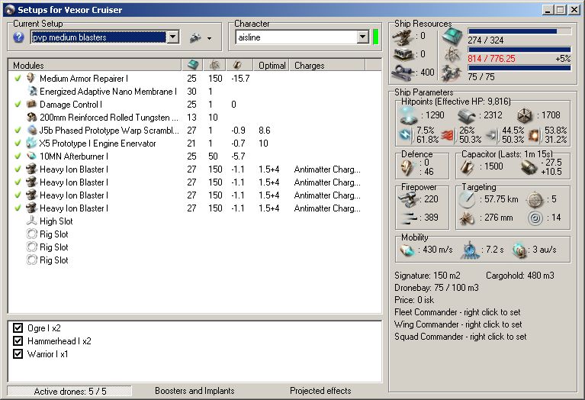The width and height of the screenshot is (585, 400).
Task: Click the shield hitpoints icon showing 1290
Action: tap(409, 115)
